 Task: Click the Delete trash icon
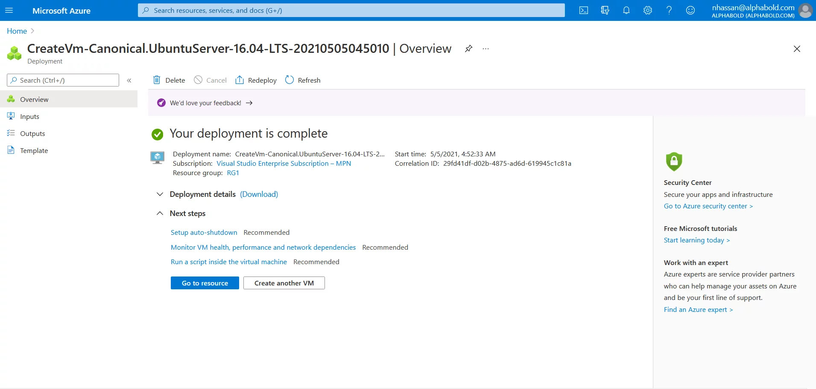click(157, 80)
